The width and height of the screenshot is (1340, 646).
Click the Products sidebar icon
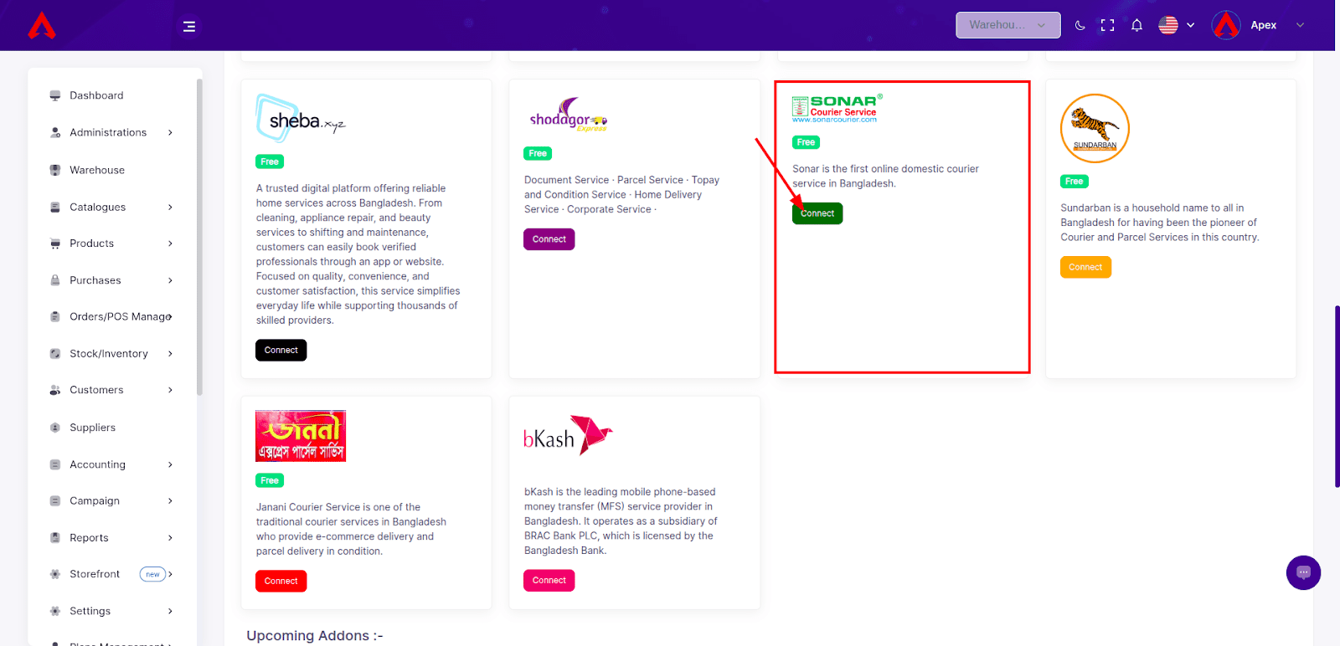coord(55,244)
